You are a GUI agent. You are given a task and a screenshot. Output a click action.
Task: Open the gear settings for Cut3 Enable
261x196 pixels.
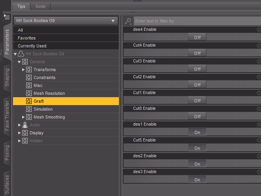pos(259,61)
